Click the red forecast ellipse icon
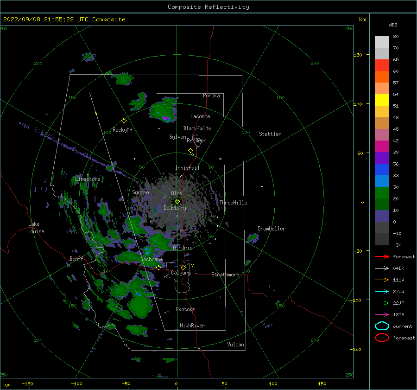 point(382,338)
